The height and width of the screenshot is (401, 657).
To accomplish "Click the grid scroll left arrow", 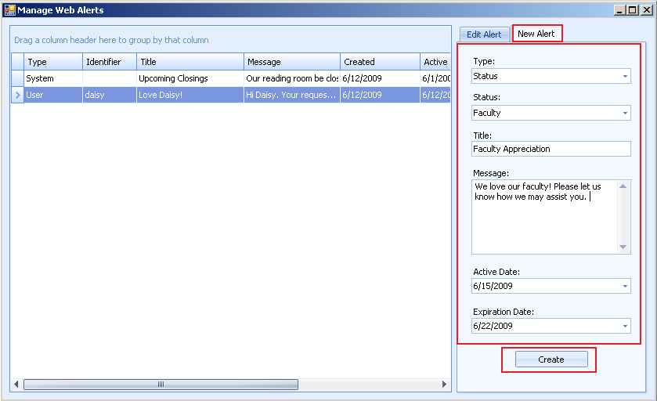I will [x=16, y=385].
